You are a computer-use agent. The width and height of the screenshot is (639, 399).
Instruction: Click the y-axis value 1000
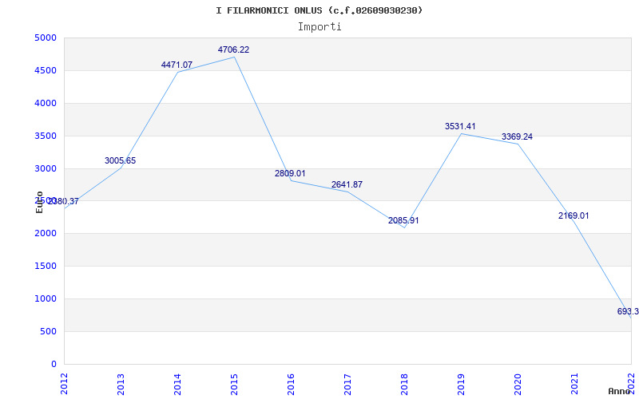click(46, 298)
